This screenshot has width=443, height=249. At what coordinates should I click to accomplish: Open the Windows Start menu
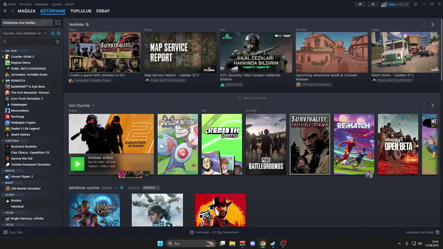coord(160,243)
